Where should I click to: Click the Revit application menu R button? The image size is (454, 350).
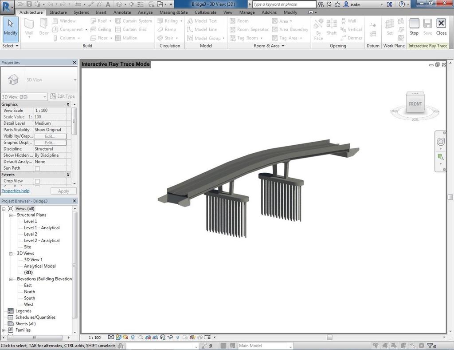click(x=7, y=7)
